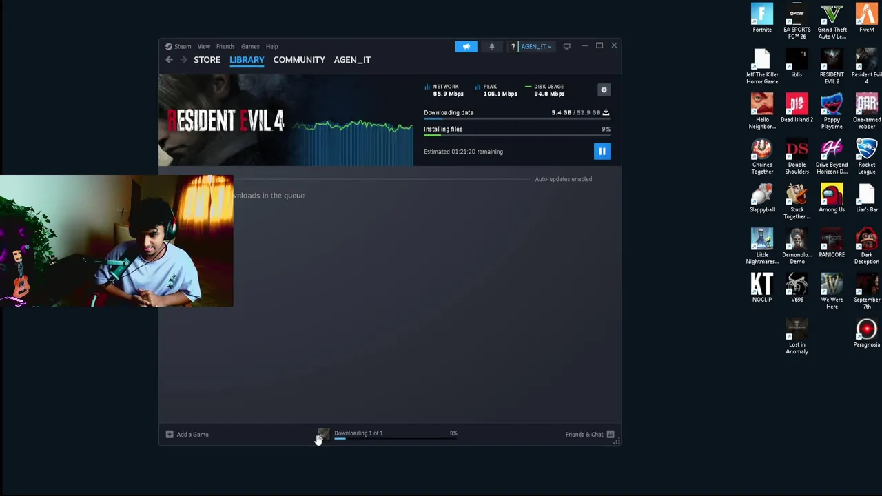Screen dimensions: 882x496
Task: Select the Poppy Playtime shortcut
Action: (832, 112)
